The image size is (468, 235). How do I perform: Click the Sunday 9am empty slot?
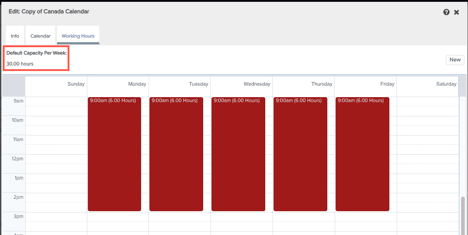[x=56, y=101]
